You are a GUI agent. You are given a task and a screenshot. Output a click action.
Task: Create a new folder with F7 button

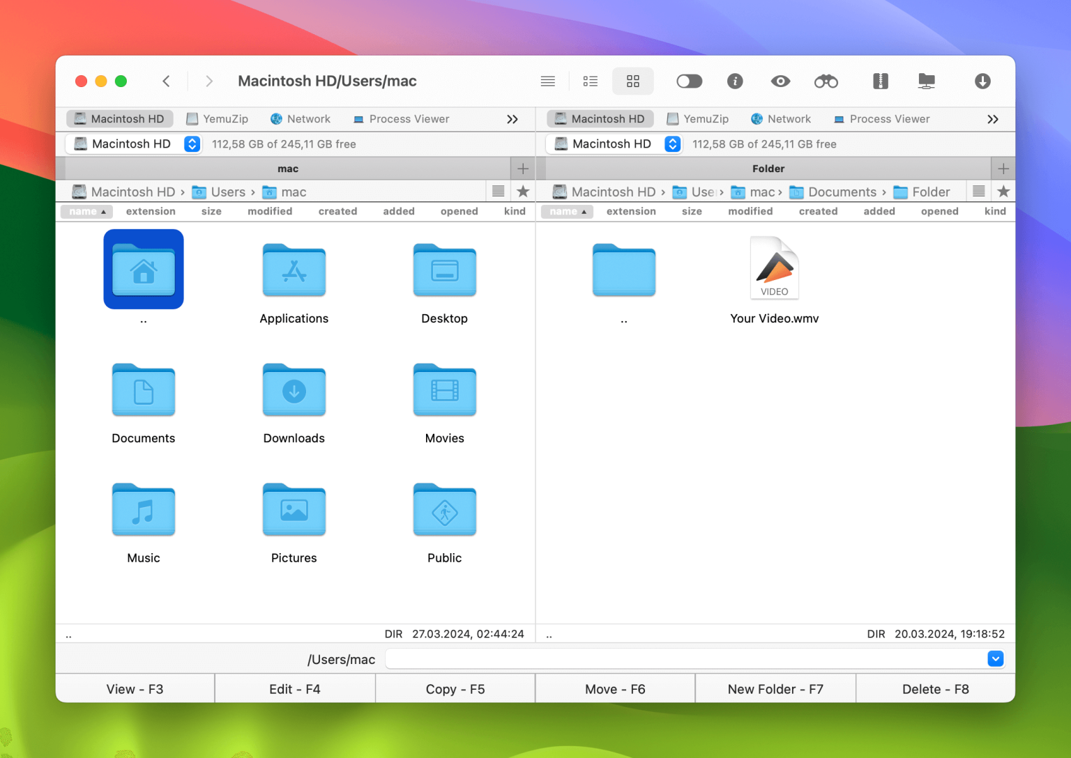click(775, 688)
